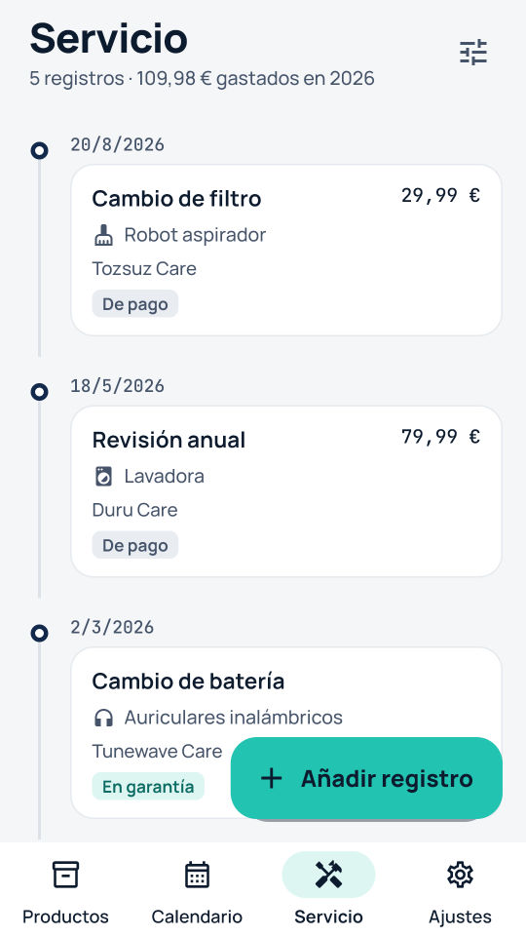Open the filter settings sliders icon

(473, 52)
